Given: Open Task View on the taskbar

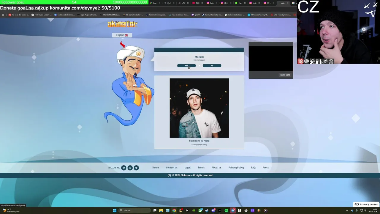Looking at the screenshot, I should (155, 210).
